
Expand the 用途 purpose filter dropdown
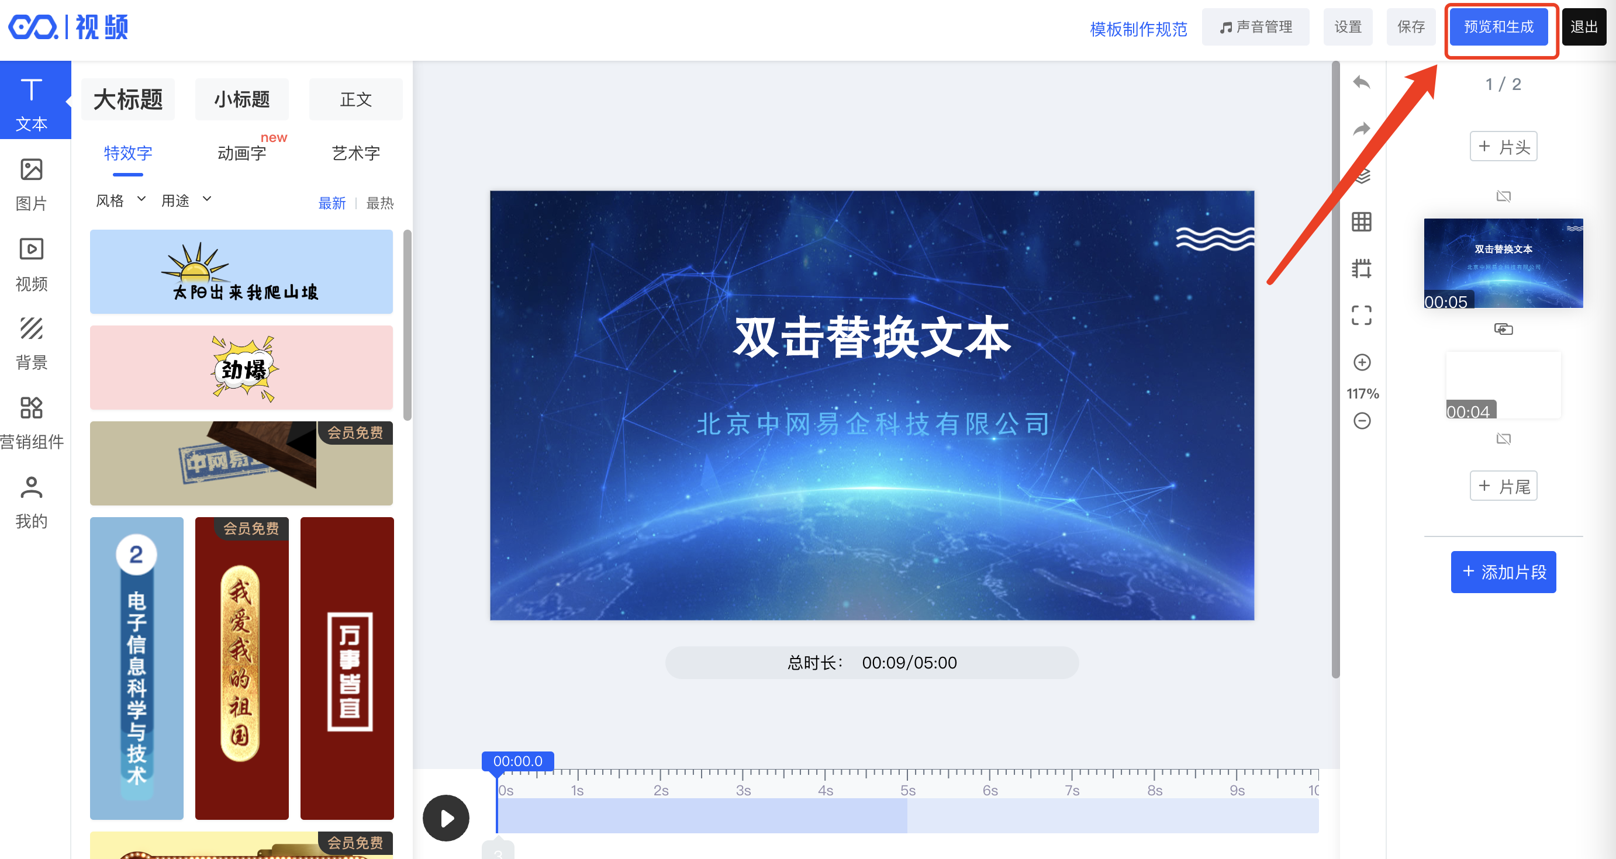click(187, 200)
